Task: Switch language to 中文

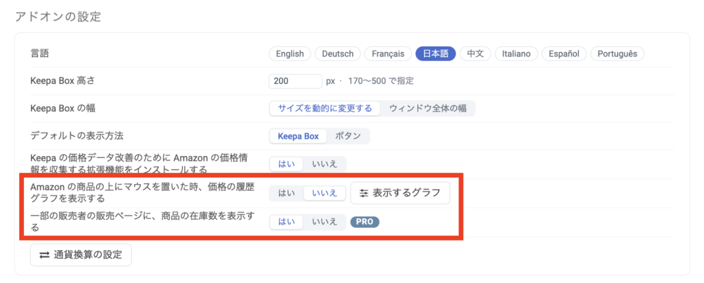Action: tap(476, 54)
